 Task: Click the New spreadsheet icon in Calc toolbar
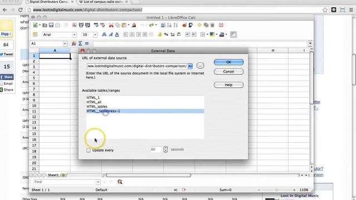point(35,25)
